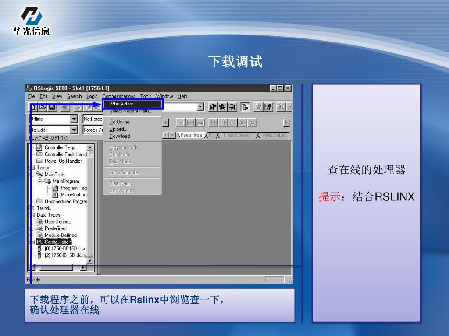The height and width of the screenshot is (336, 449).
Task: Insert a Branch element from toolbar
Action: click(x=190, y=123)
